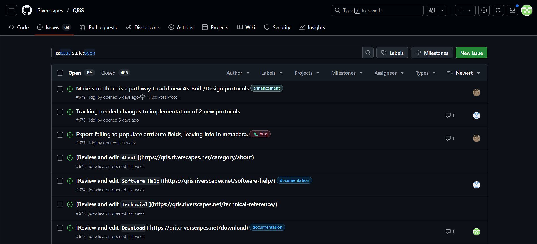Check the box for issue #678
Image resolution: width=537 pixels, height=244 pixels.
60,112
